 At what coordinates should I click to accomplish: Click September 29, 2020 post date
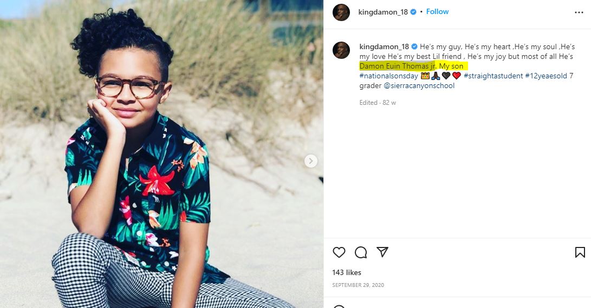click(358, 285)
